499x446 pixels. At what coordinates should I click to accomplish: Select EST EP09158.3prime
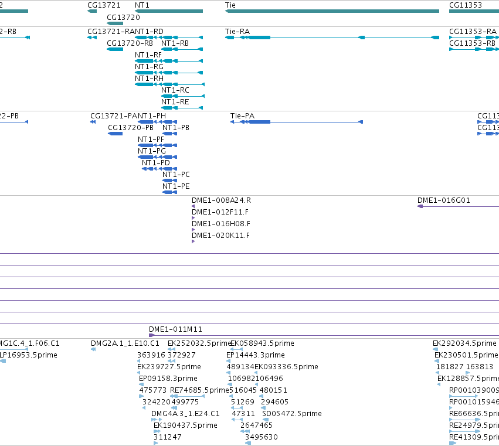141,384
